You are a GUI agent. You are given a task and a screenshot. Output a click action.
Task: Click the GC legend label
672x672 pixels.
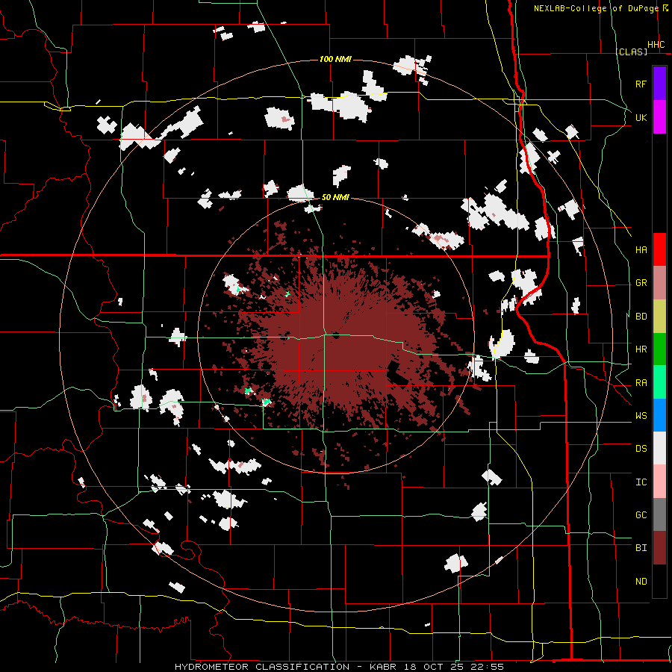click(x=641, y=514)
